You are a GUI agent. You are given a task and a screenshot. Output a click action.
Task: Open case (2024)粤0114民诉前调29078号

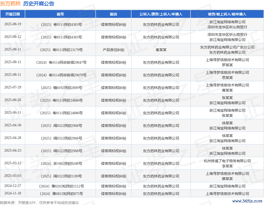tap(60, 75)
